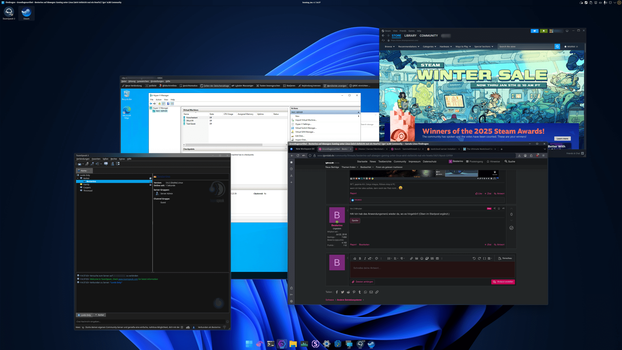622x350 pixels.
Task: Click the Bold icon in reply editor
Action: [360, 259]
